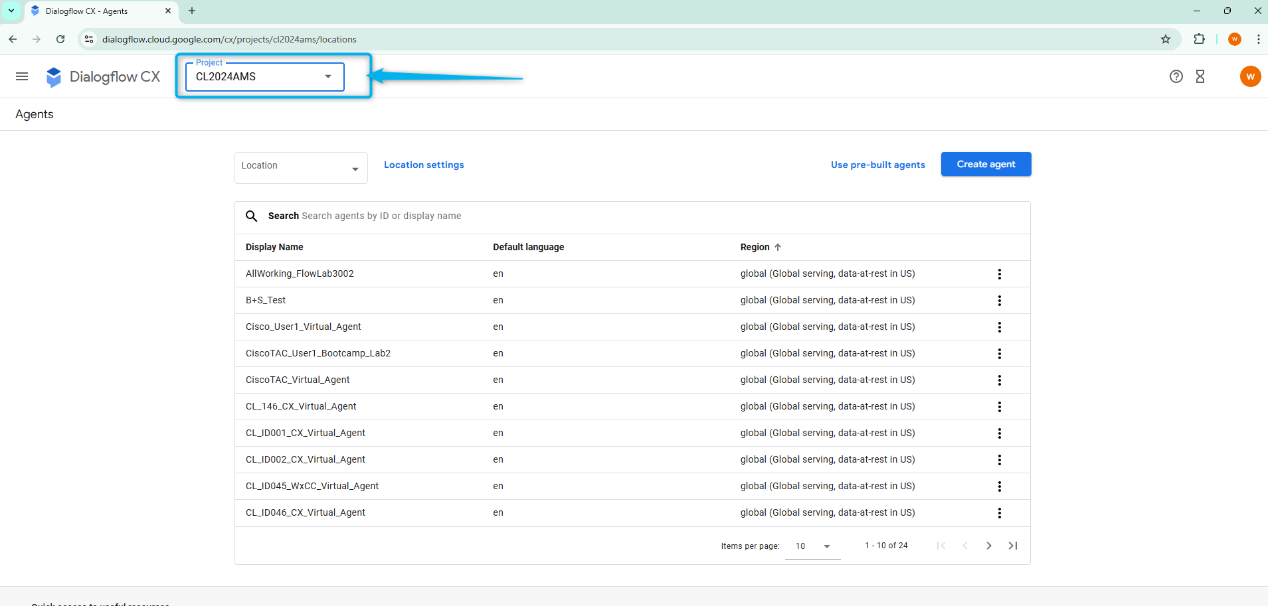This screenshot has width=1268, height=606.
Task: Open the CiscoTAC_User1_Bootcamp_Lab2 agent
Action: coord(318,353)
